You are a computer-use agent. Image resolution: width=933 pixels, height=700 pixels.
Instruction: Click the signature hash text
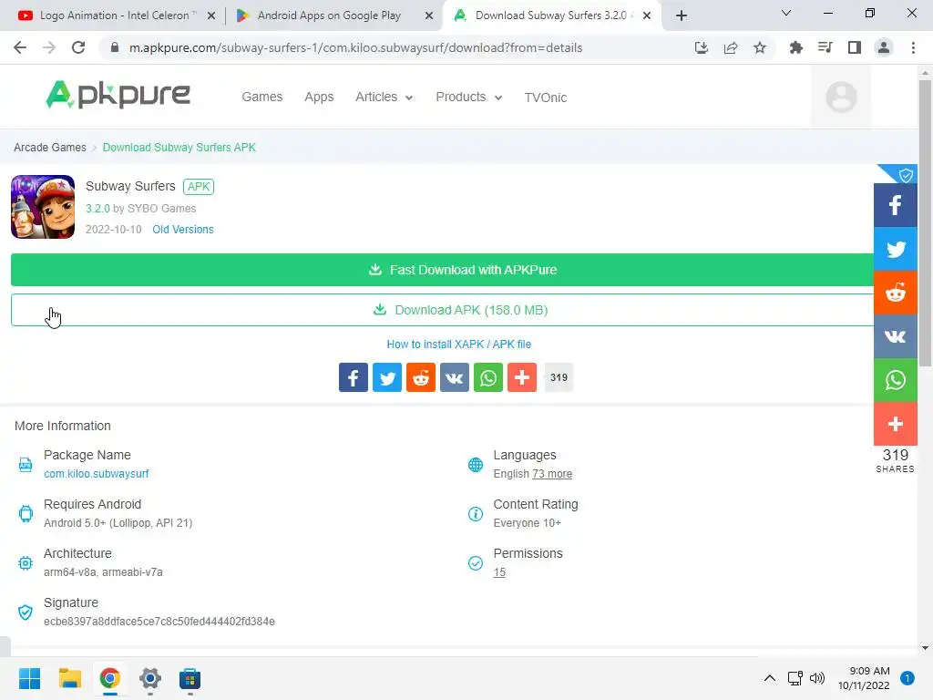coord(159,621)
